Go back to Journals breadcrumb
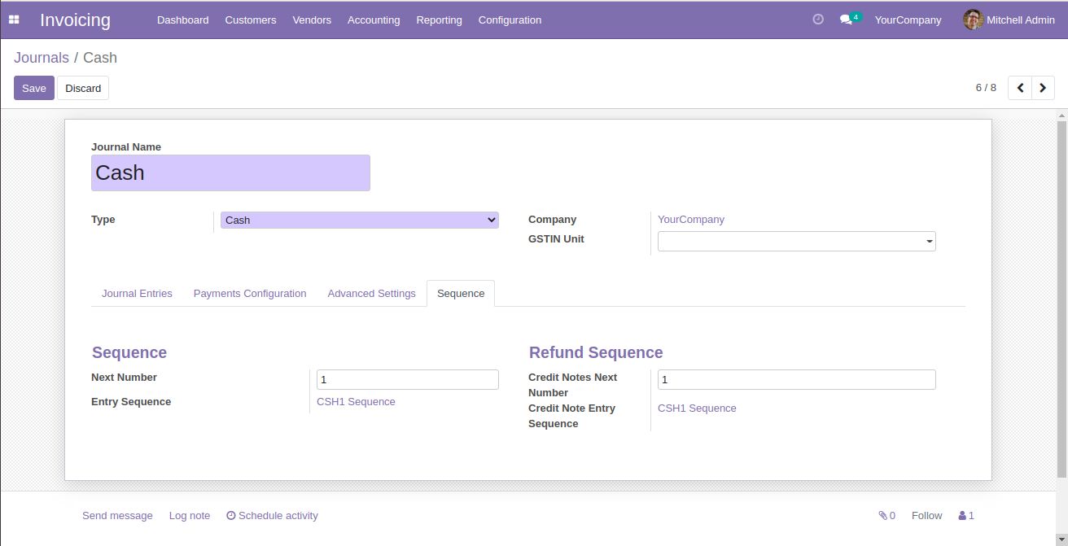1068x546 pixels. point(42,58)
